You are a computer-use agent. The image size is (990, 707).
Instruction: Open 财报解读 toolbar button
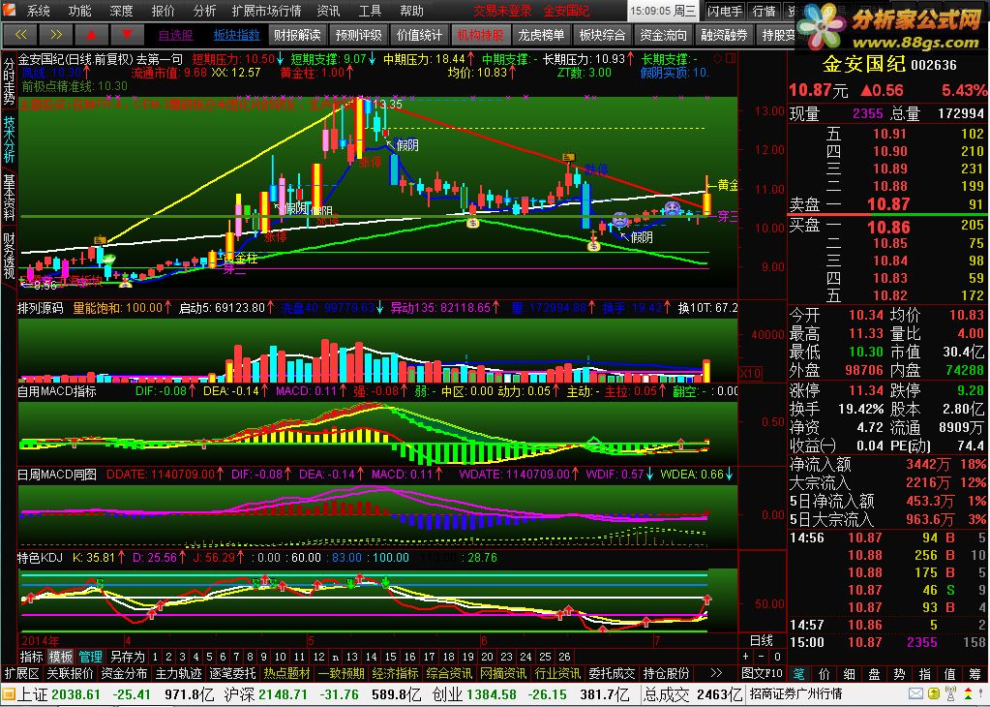click(297, 36)
